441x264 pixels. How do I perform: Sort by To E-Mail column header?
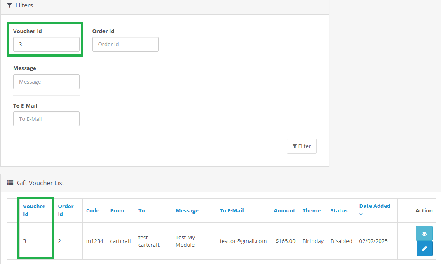coord(232,210)
